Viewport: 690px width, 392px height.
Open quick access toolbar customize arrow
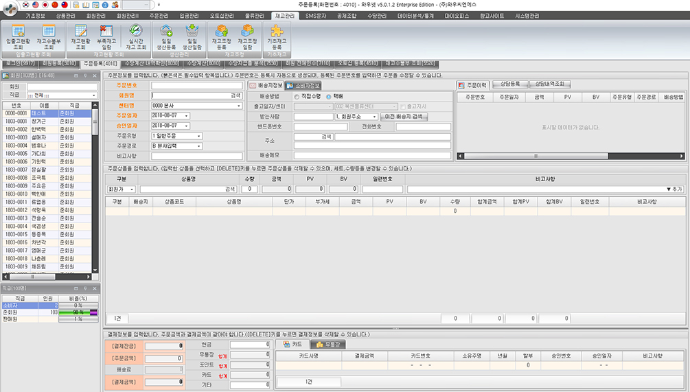(x=159, y=5)
